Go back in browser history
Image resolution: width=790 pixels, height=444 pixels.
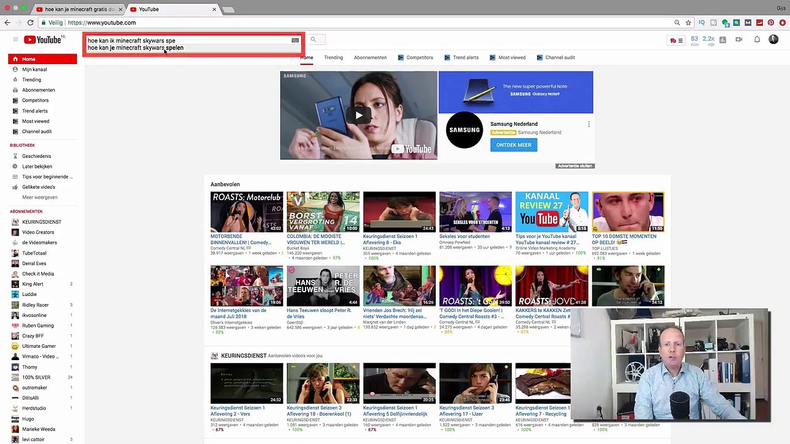(7, 23)
